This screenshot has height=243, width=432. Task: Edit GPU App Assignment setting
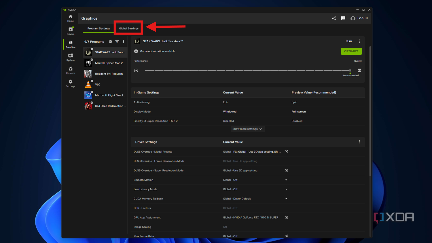click(x=286, y=217)
